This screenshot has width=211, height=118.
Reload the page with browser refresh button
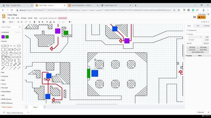coord(12,10)
